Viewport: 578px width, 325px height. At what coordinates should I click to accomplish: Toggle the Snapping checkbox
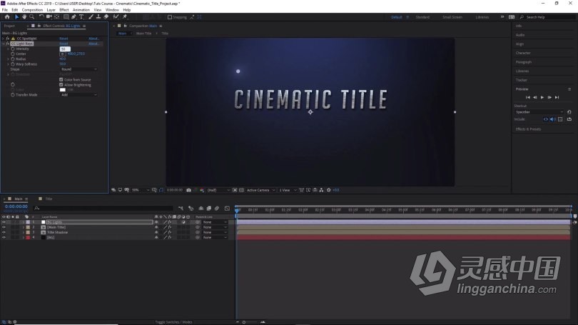[170, 17]
